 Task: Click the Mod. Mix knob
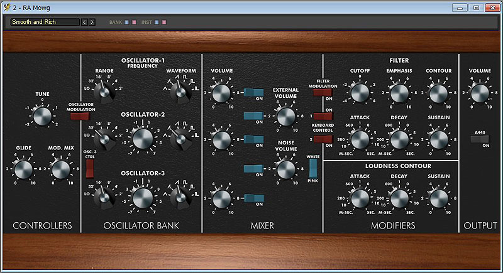click(61, 169)
